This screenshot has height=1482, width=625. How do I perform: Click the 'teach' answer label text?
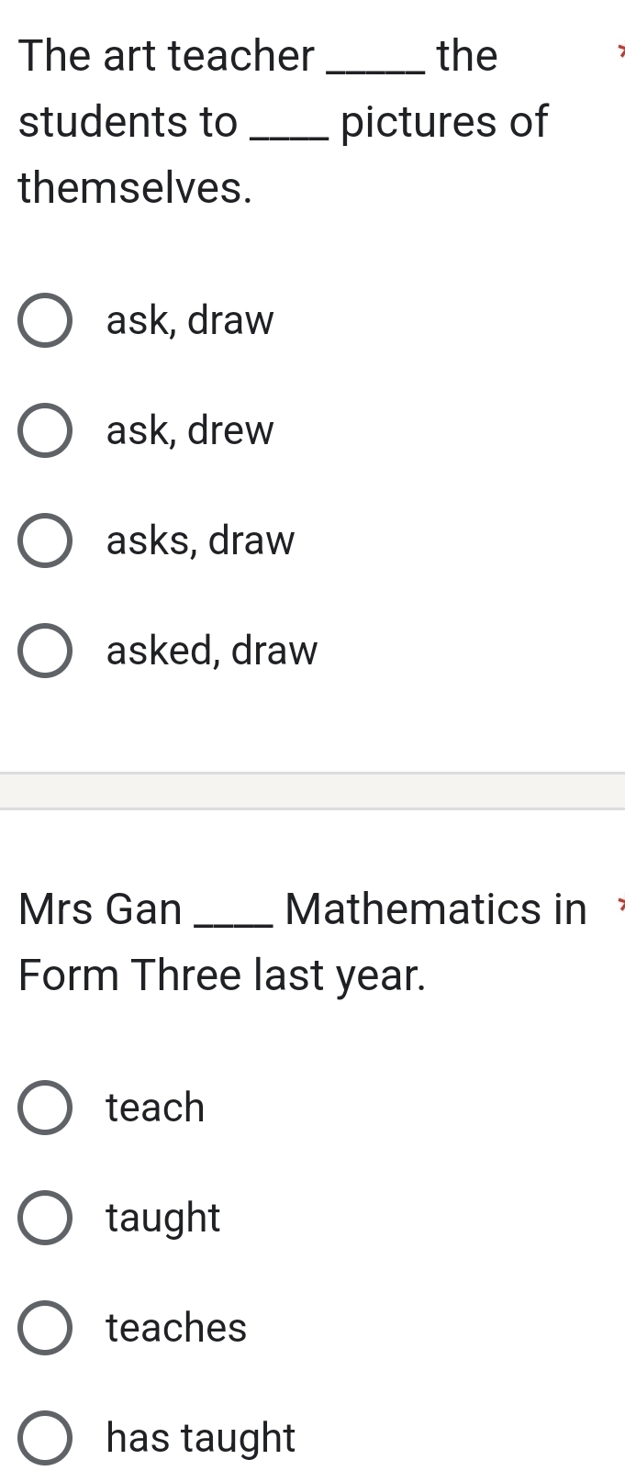coord(155,1108)
